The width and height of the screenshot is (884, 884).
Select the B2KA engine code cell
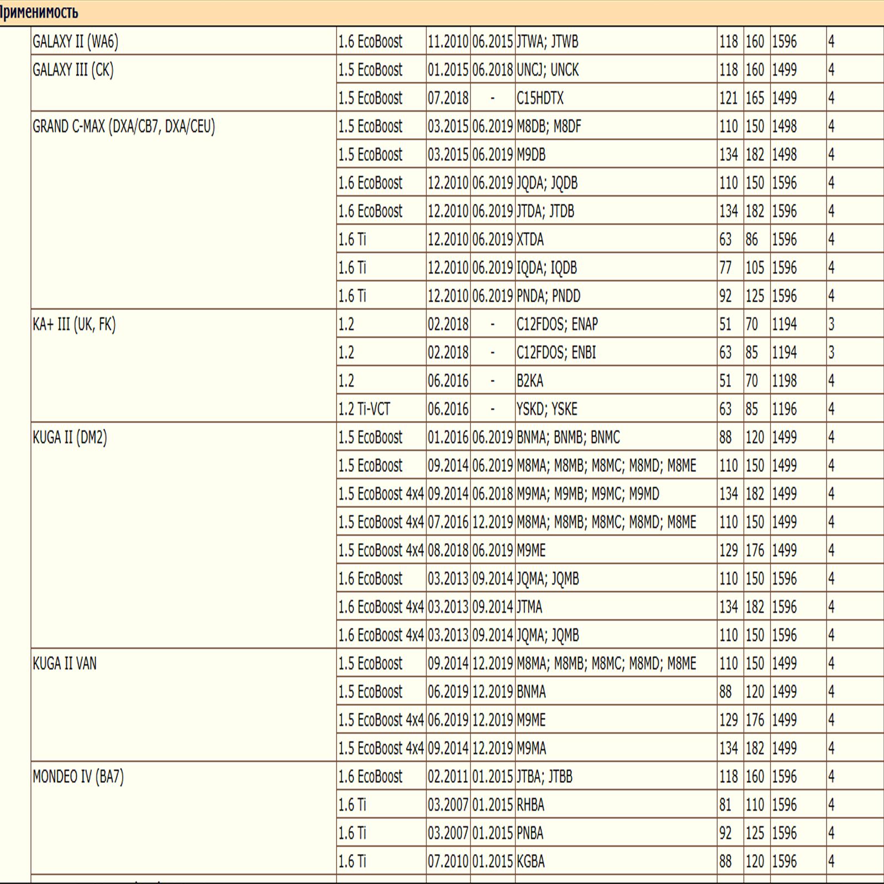point(530,381)
